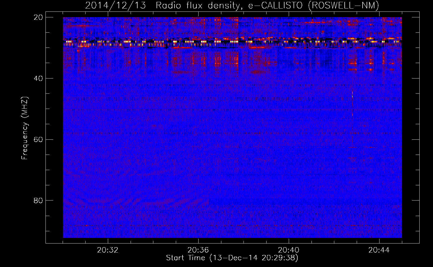Click the 20:44 time tick label
433x267 pixels.
[x=379, y=250]
